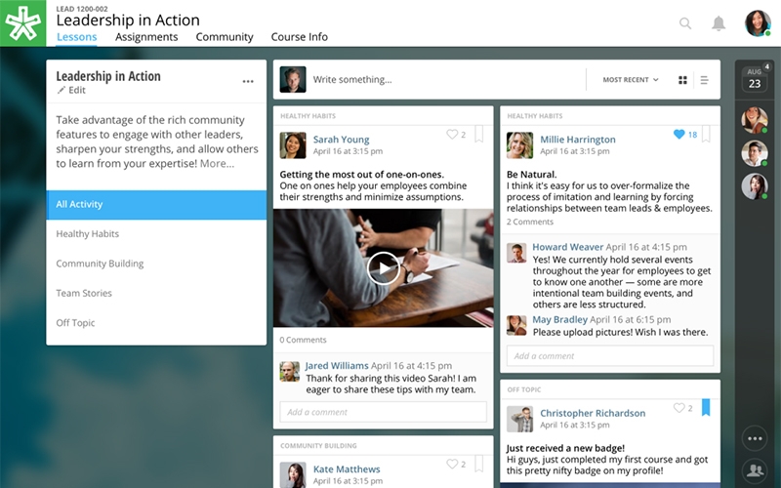This screenshot has width=781, height=488.
Task: Click Millie Harrington's avatar photo
Action: [520, 145]
